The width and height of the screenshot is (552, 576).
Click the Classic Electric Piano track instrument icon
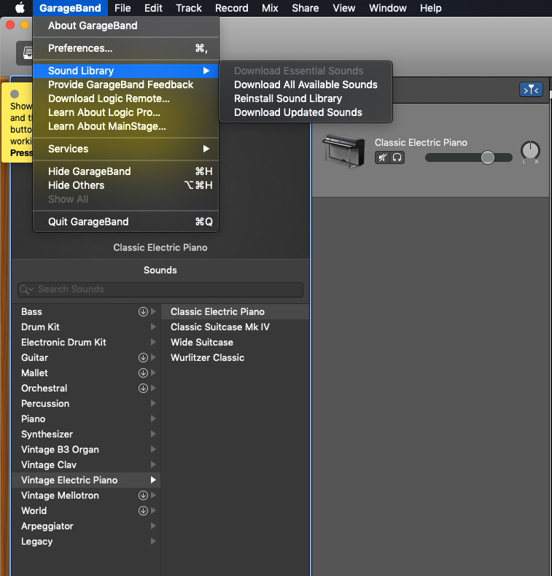(x=343, y=151)
